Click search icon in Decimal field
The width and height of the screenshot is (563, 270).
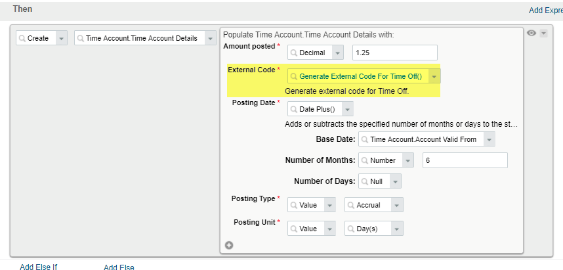294,53
